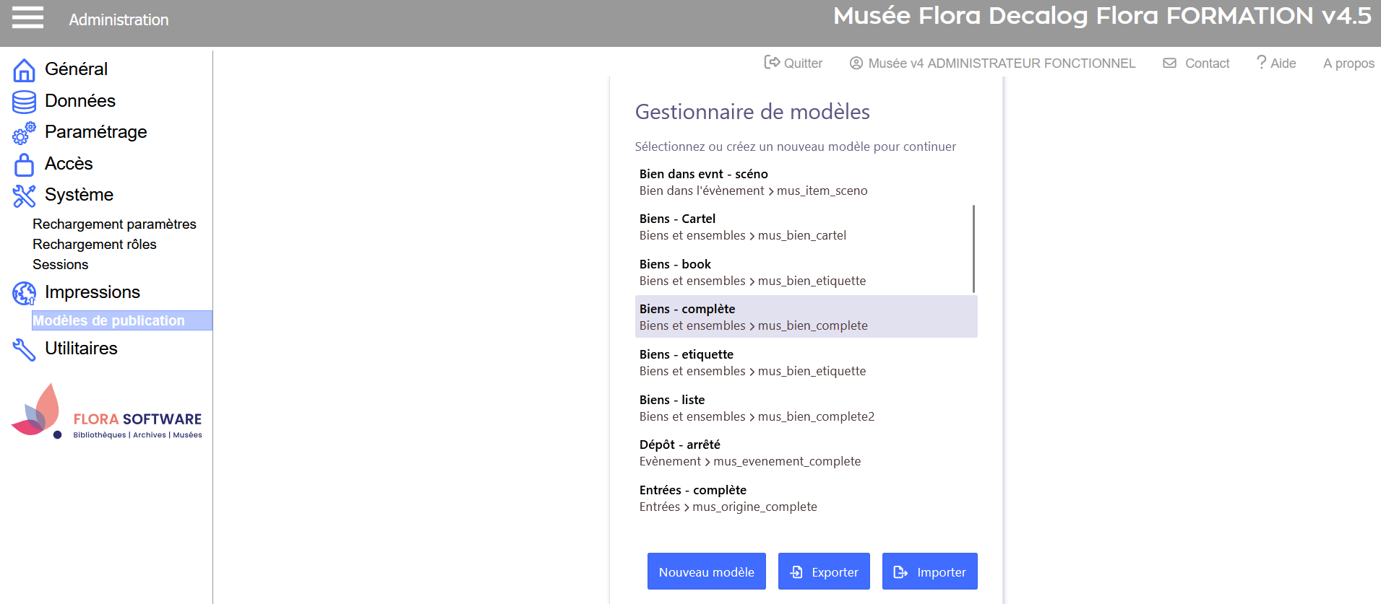
Task: Click the user profile icon
Action: pyautogui.click(x=856, y=63)
